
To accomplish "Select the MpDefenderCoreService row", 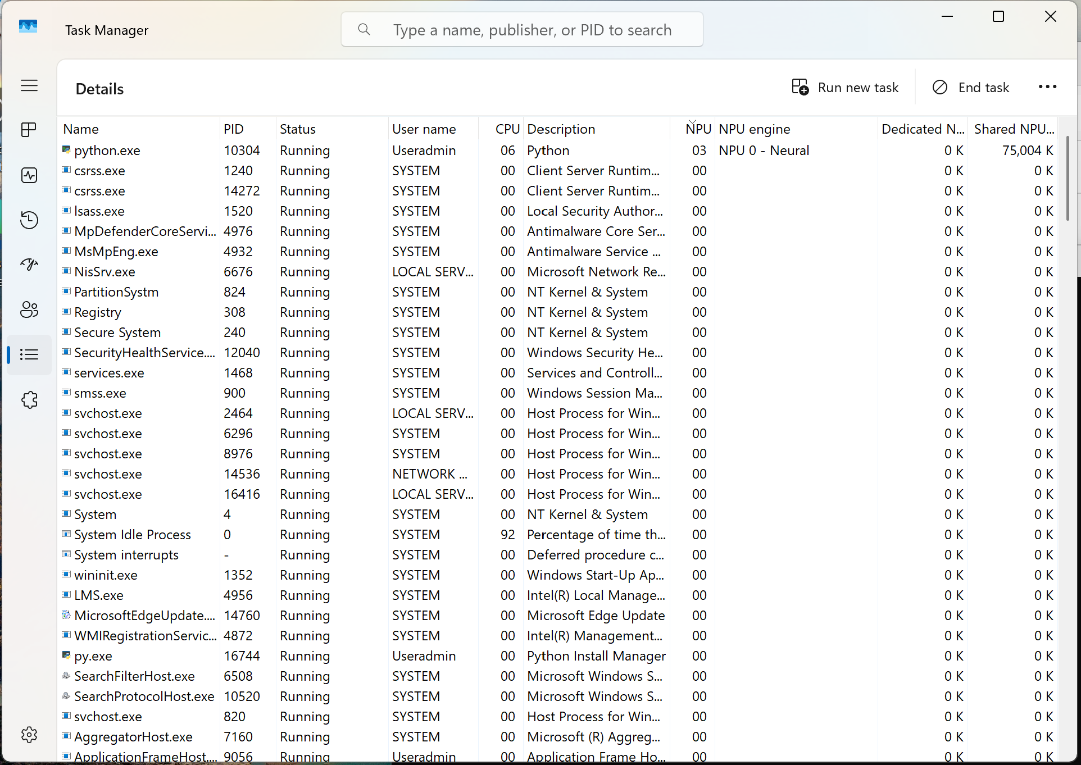I will 558,231.
